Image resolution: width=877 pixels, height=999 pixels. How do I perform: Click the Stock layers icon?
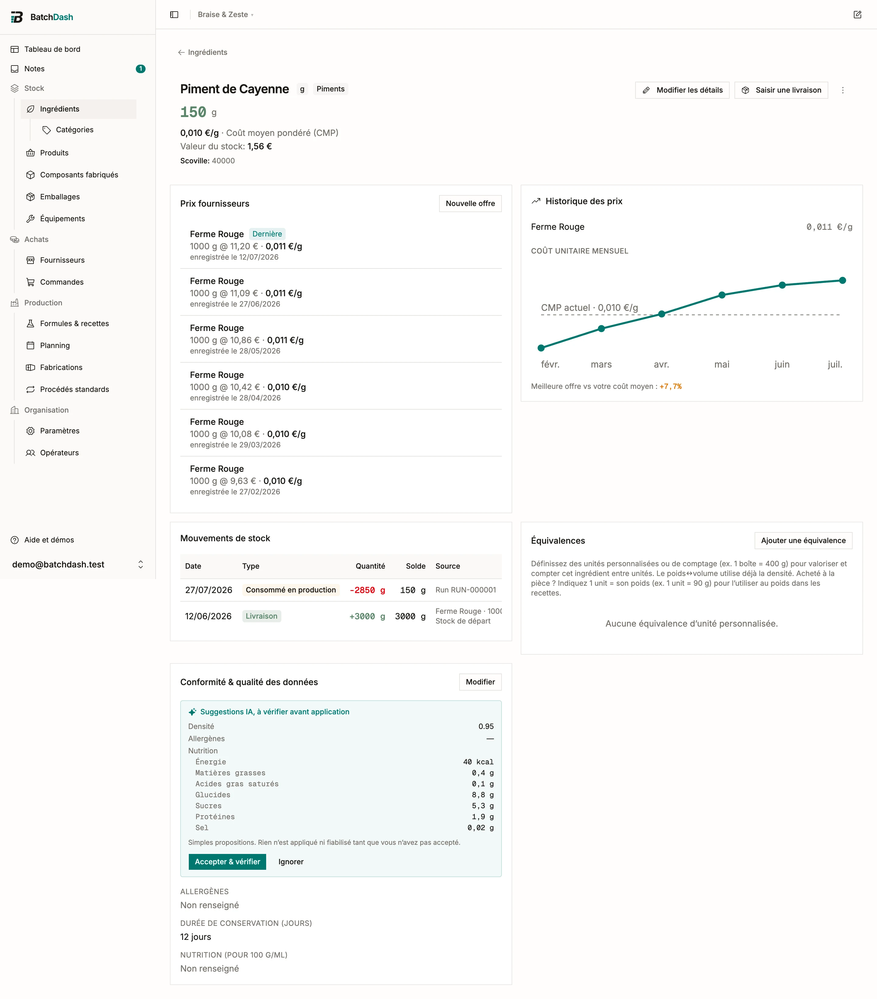click(x=15, y=88)
